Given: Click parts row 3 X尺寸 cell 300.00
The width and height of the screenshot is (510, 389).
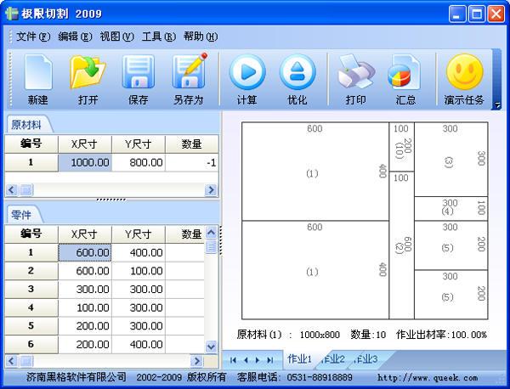Looking at the screenshot, I should pyautogui.click(x=85, y=290).
